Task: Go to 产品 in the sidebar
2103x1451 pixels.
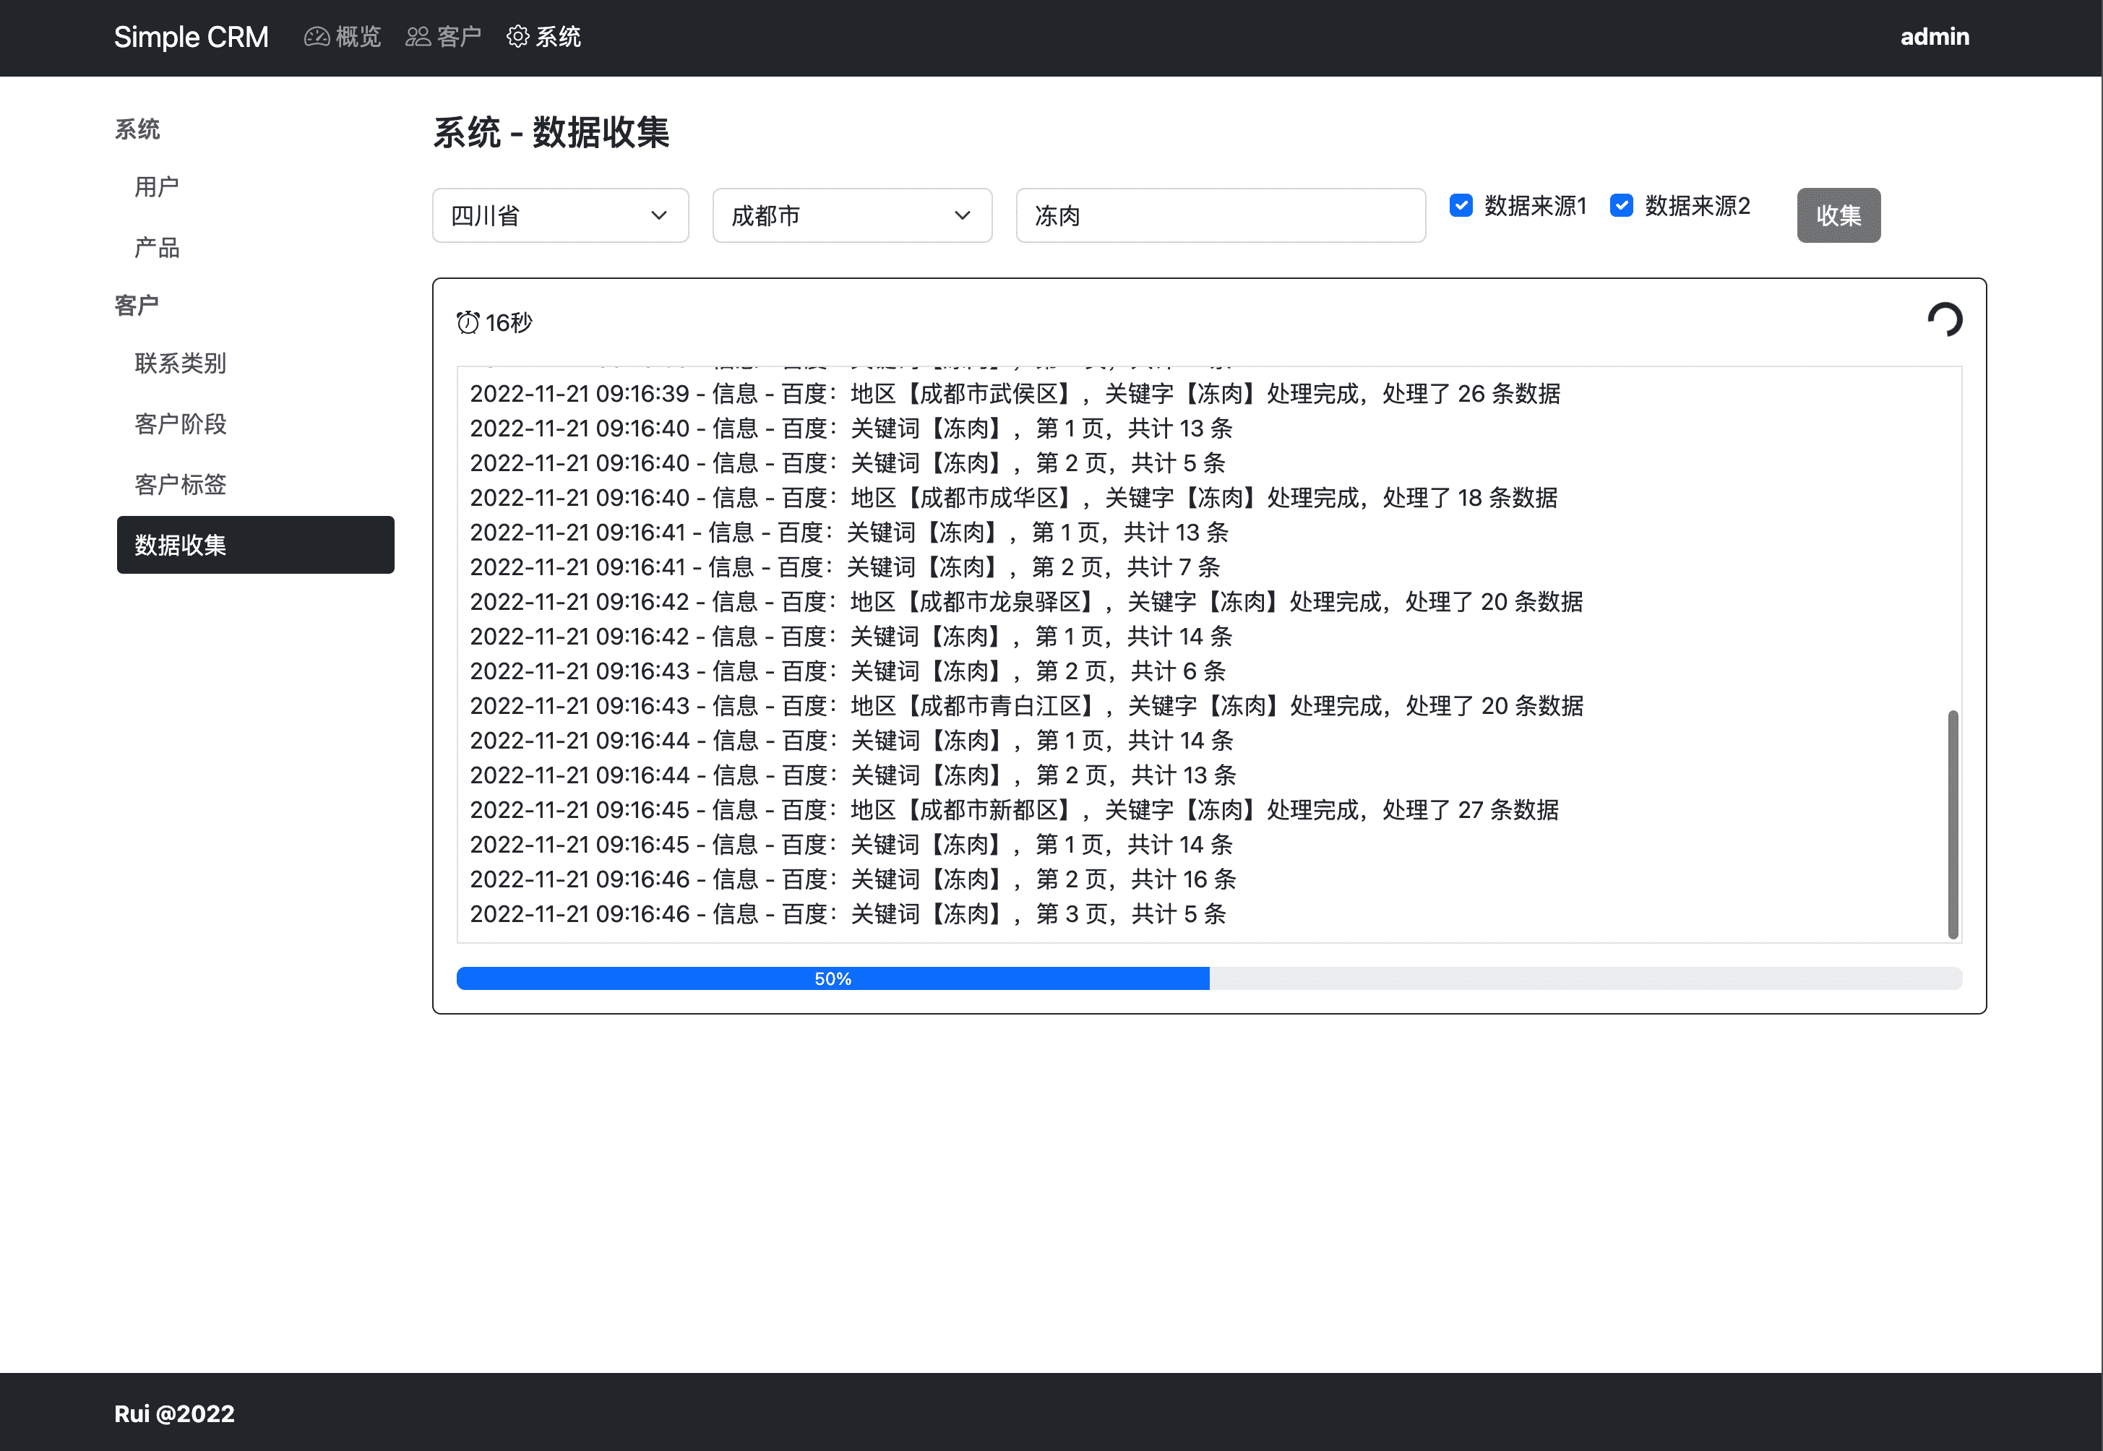Action: pyautogui.click(x=156, y=248)
